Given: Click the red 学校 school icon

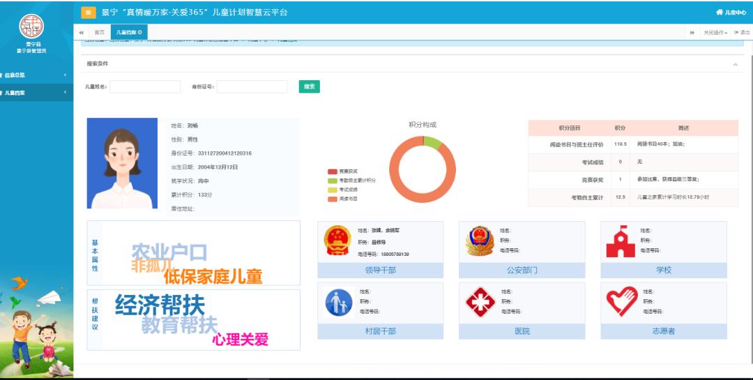Looking at the screenshot, I should click(621, 242).
